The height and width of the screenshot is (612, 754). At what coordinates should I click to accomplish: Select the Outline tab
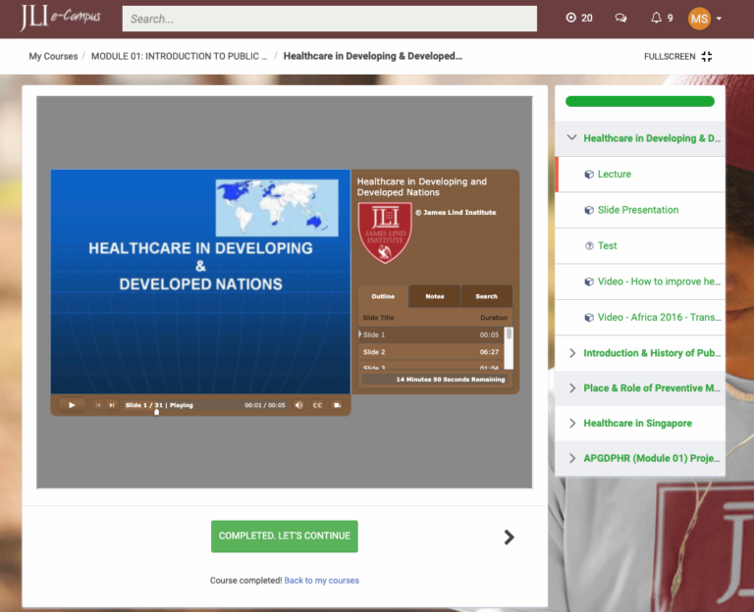(383, 296)
